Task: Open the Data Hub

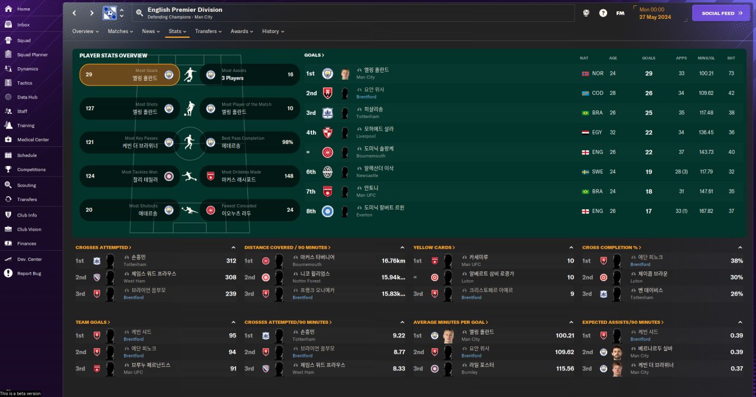Action: click(27, 97)
